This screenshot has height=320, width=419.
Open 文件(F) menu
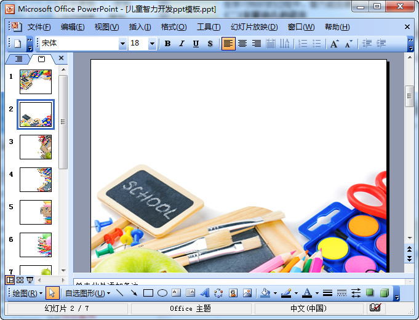tap(39, 27)
